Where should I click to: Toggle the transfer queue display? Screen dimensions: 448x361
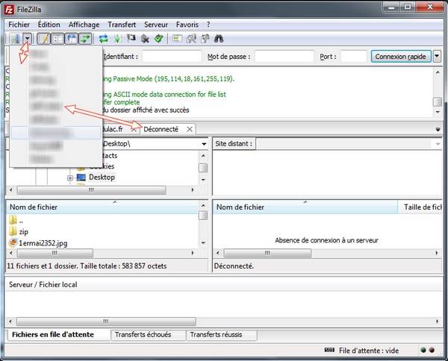click(x=85, y=39)
